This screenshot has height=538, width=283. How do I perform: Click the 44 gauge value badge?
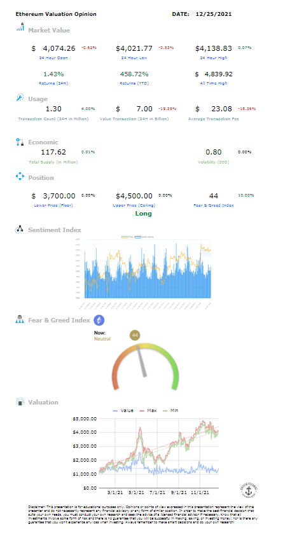135,335
